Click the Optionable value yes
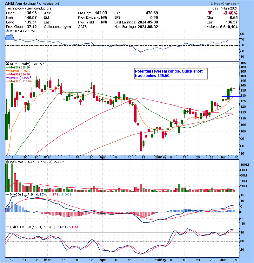Screen dimensions: 254x263 pos(67,27)
